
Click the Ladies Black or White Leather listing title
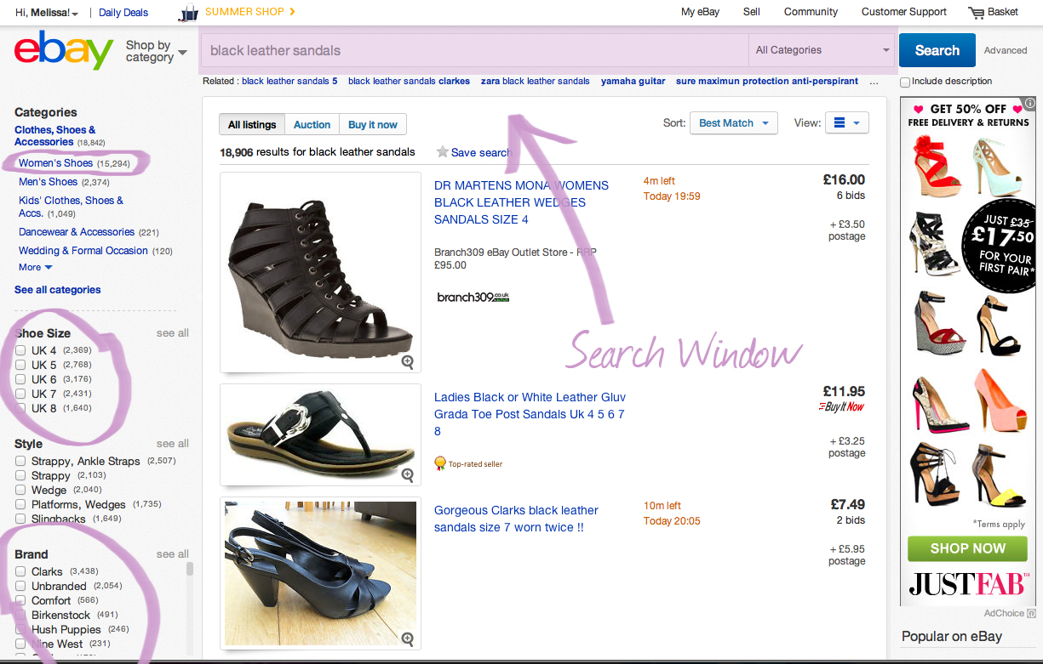click(x=530, y=414)
